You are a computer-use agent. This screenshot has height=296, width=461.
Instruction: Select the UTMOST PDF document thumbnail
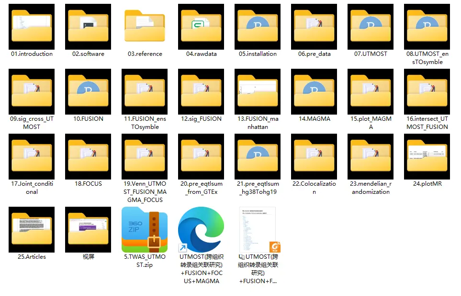(x=258, y=230)
